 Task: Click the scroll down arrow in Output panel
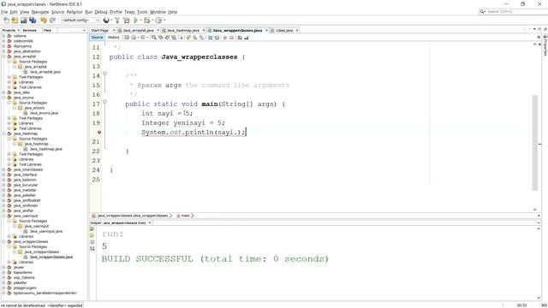pos(539,298)
